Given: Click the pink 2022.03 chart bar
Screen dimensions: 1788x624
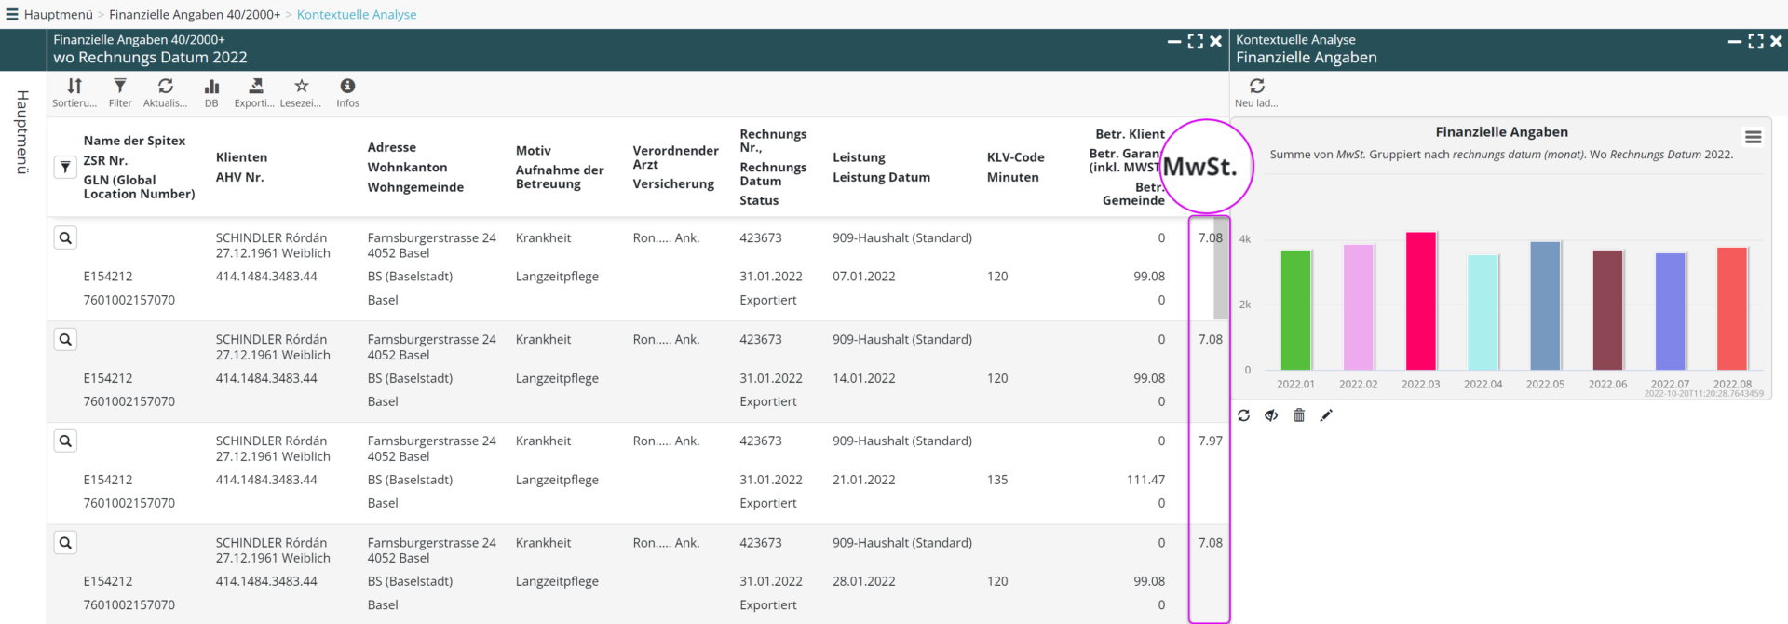Looking at the screenshot, I should (x=1420, y=301).
